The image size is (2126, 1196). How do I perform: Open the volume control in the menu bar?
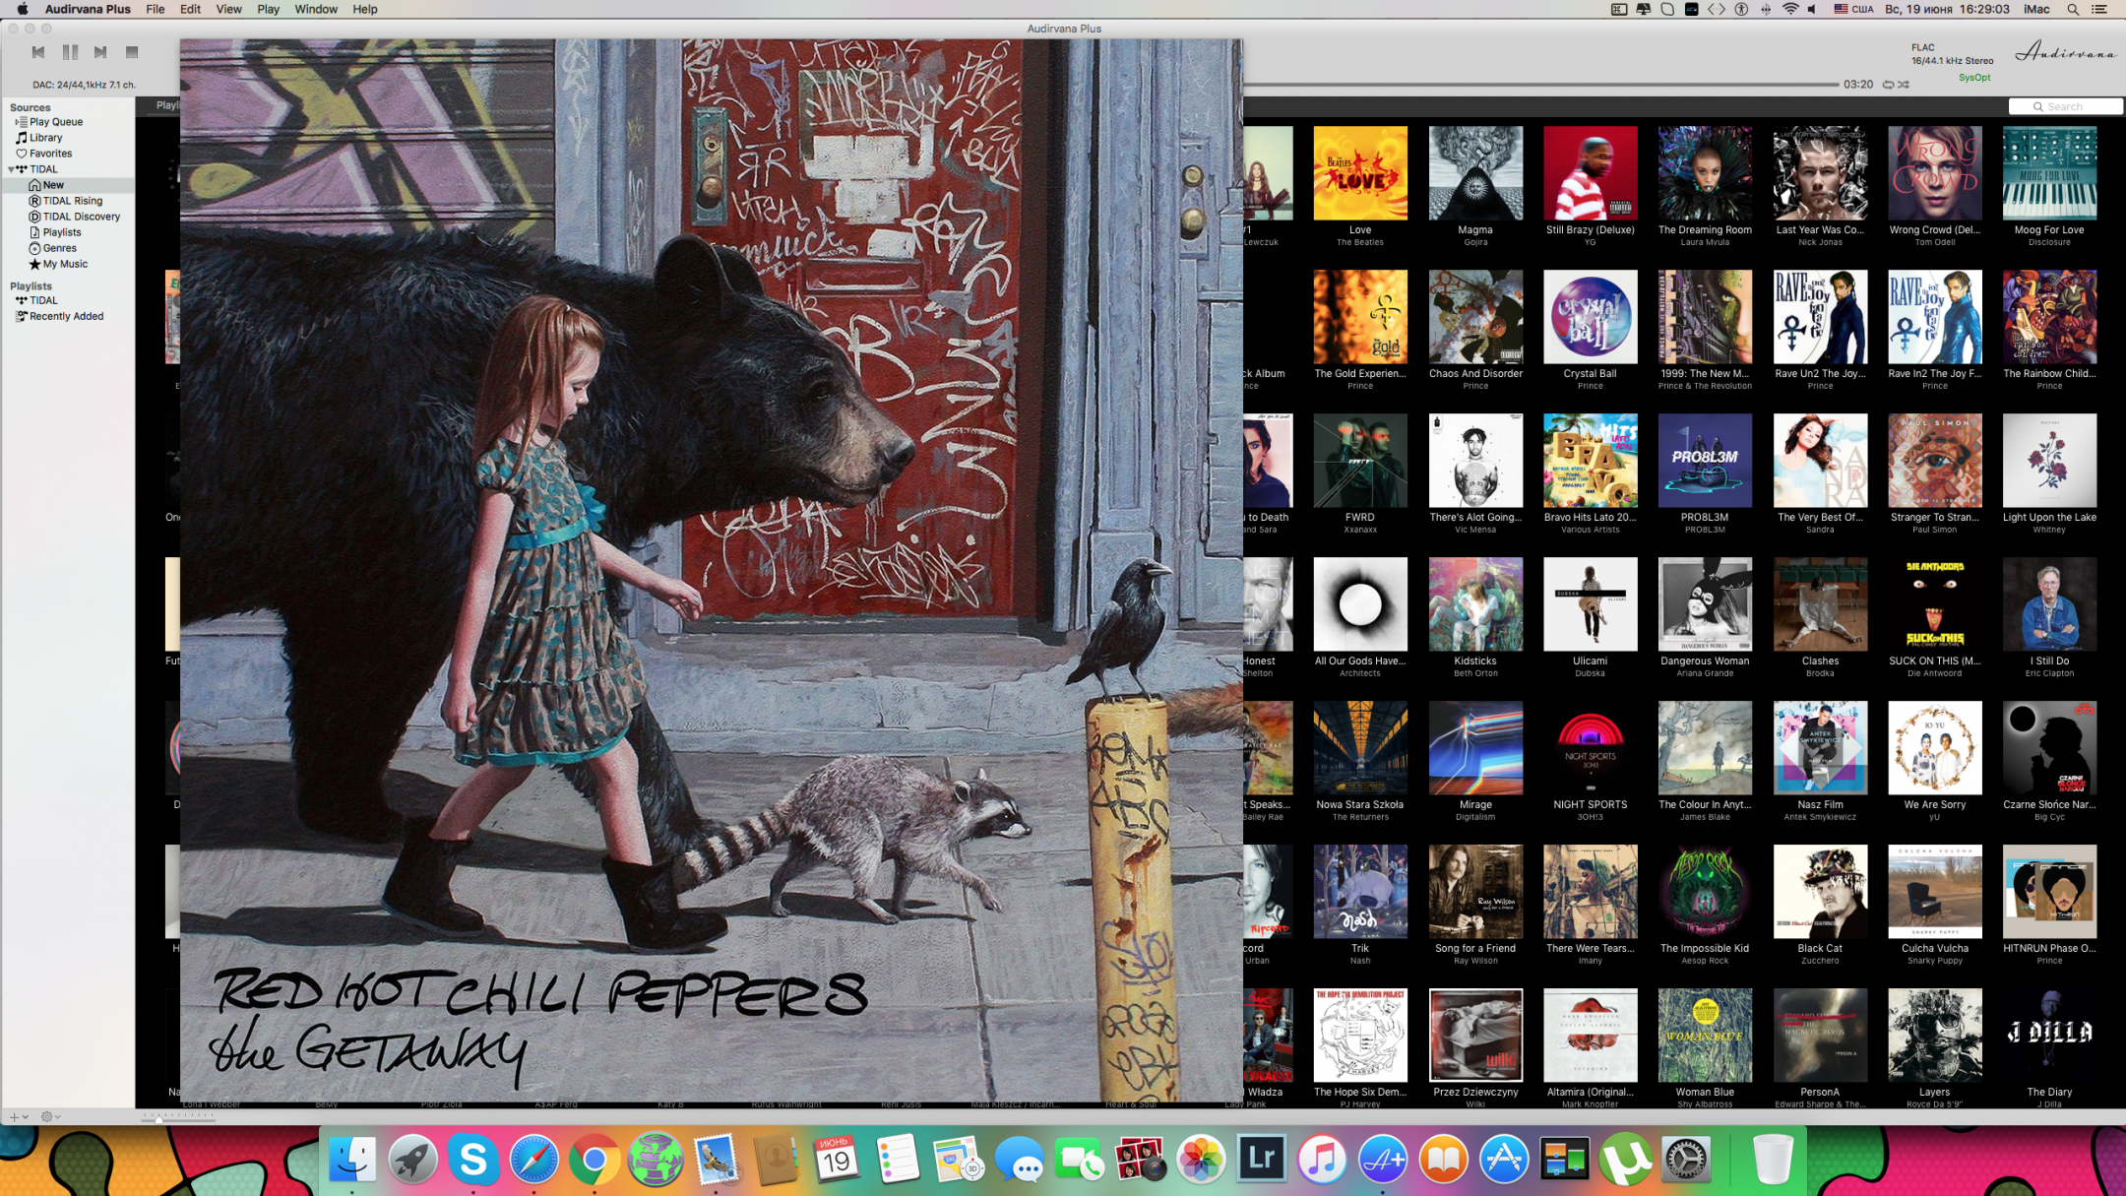click(1812, 9)
